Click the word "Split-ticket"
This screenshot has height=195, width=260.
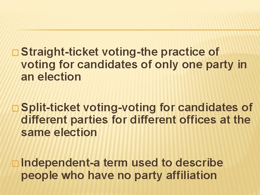point(51,108)
